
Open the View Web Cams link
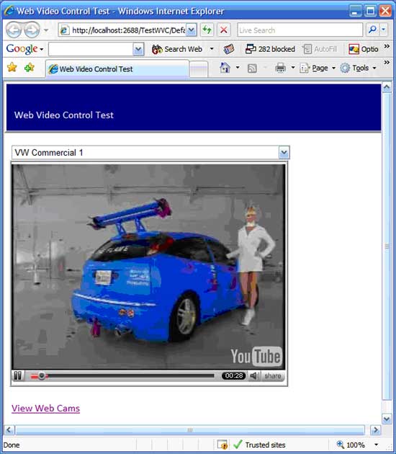tap(45, 409)
